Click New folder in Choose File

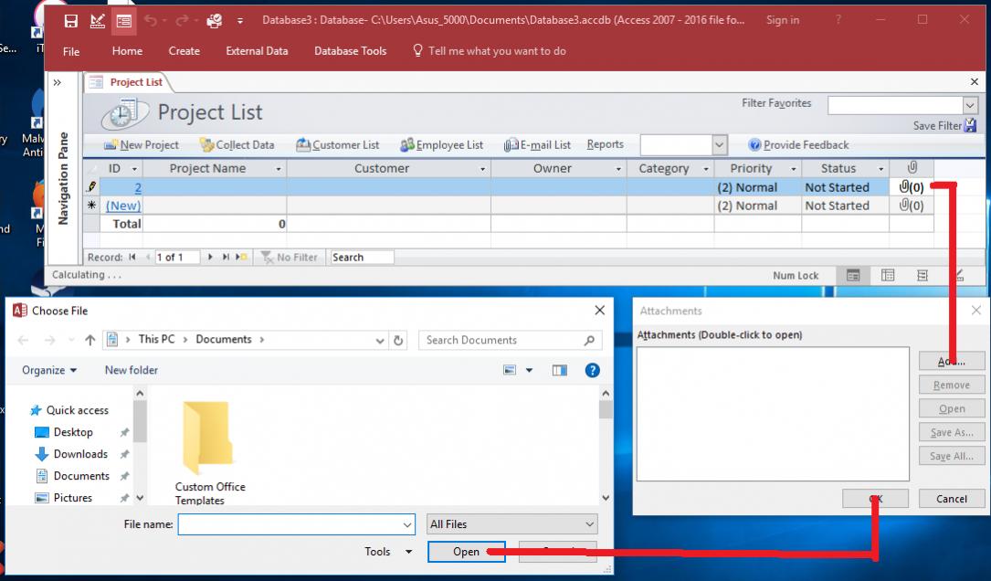pyautogui.click(x=132, y=371)
